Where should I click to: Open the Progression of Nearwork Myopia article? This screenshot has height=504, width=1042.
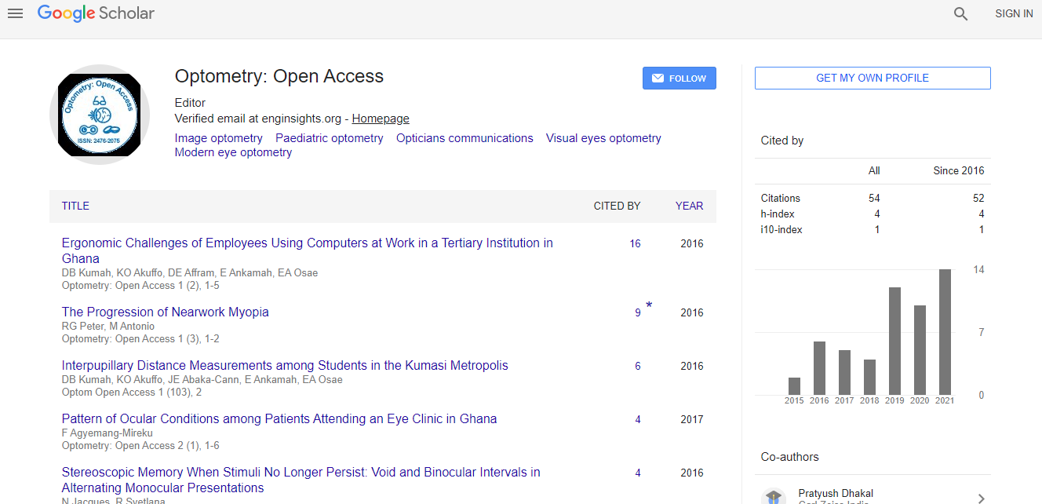pos(165,312)
